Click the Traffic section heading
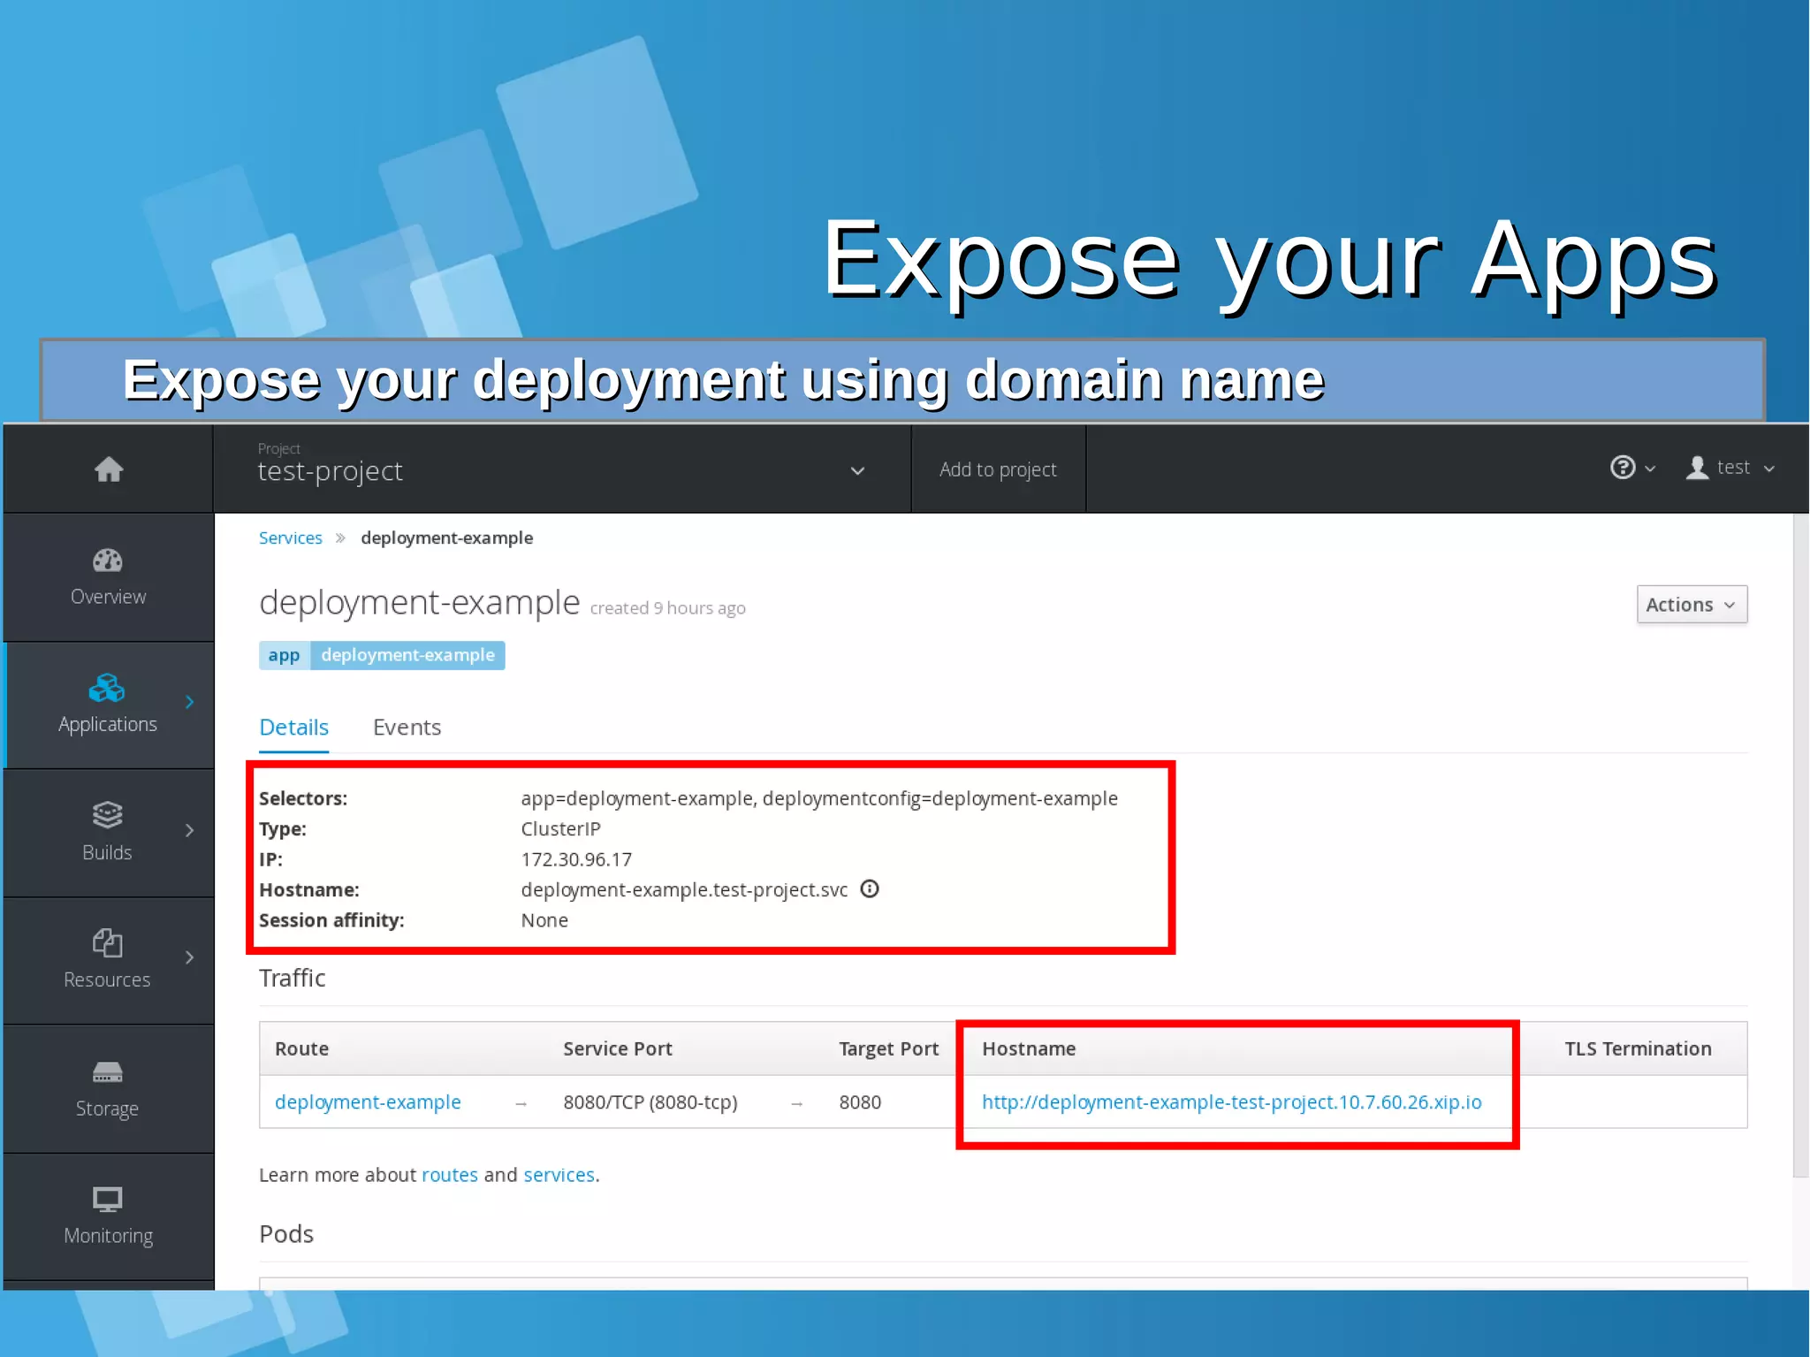The image size is (1810, 1357). pos(292,979)
